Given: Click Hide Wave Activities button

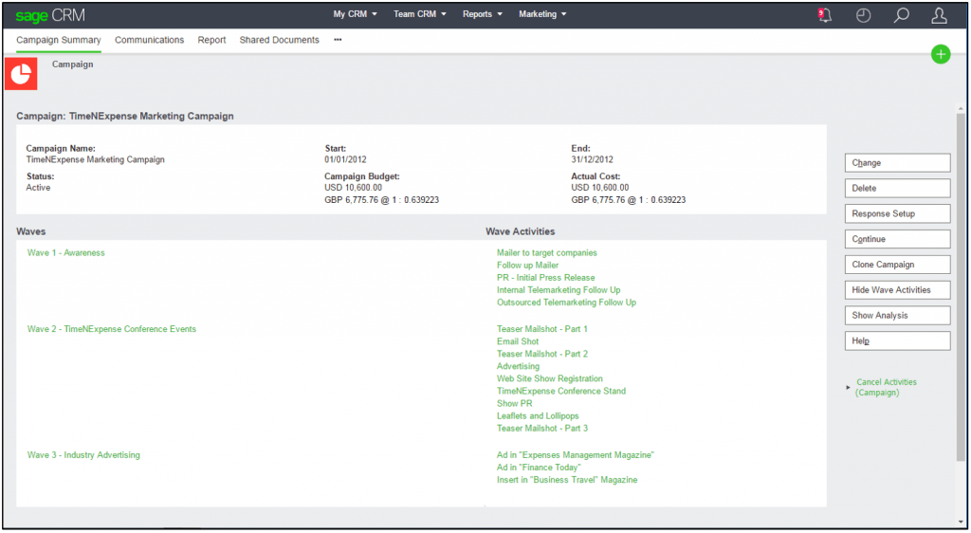Looking at the screenshot, I should 897,289.
